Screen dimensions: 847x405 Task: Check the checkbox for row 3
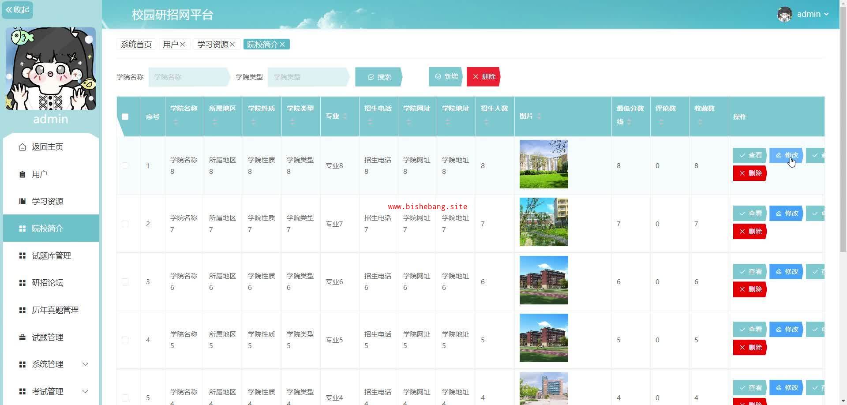coord(125,282)
